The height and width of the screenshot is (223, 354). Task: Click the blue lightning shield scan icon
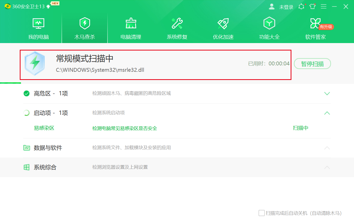[x=35, y=64]
